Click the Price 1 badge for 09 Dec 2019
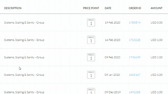 [91, 91]
